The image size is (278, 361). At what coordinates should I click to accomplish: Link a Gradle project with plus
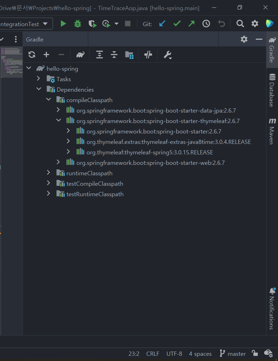point(46,55)
